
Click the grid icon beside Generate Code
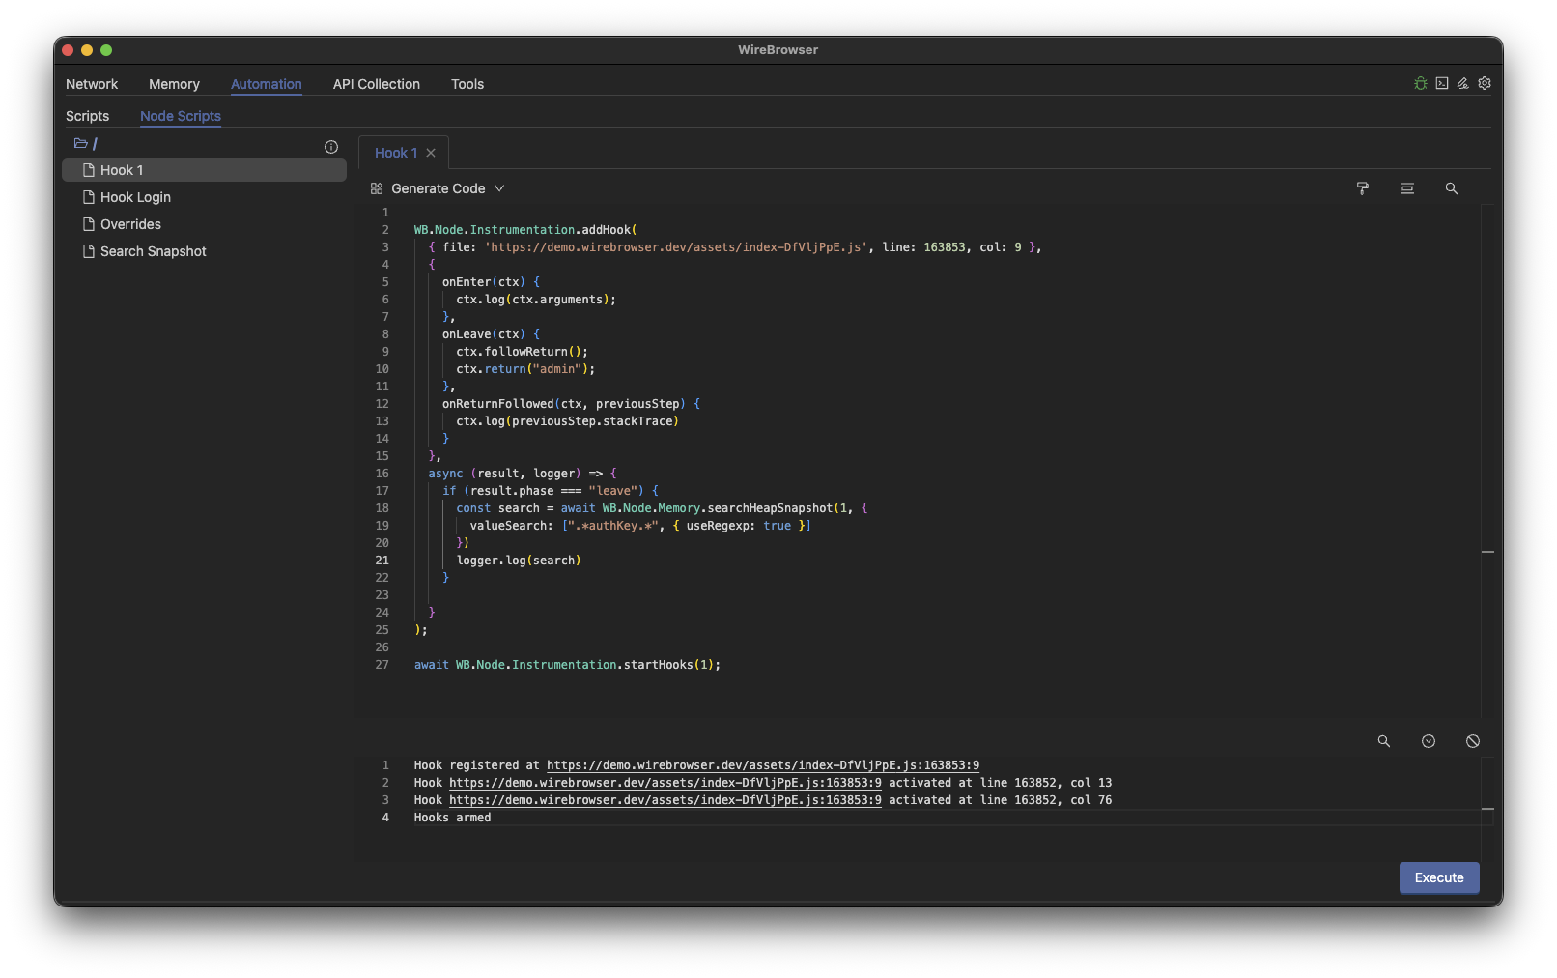[377, 188]
